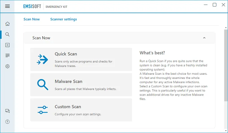Viewport: 228px width, 133px height.
Task: Open the hamburger menu
Action: 7,6
